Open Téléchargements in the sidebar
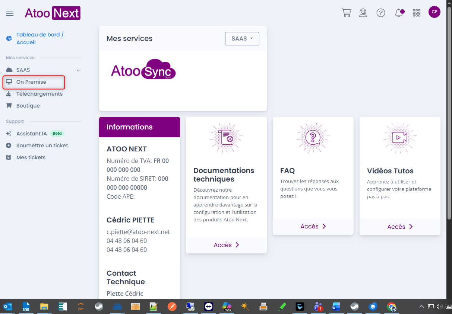Screen dimensions: 452x314 point(39,94)
